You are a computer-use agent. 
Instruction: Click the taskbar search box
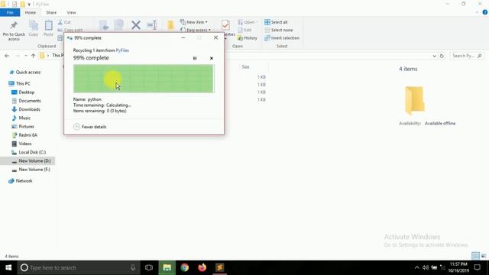(x=78, y=267)
